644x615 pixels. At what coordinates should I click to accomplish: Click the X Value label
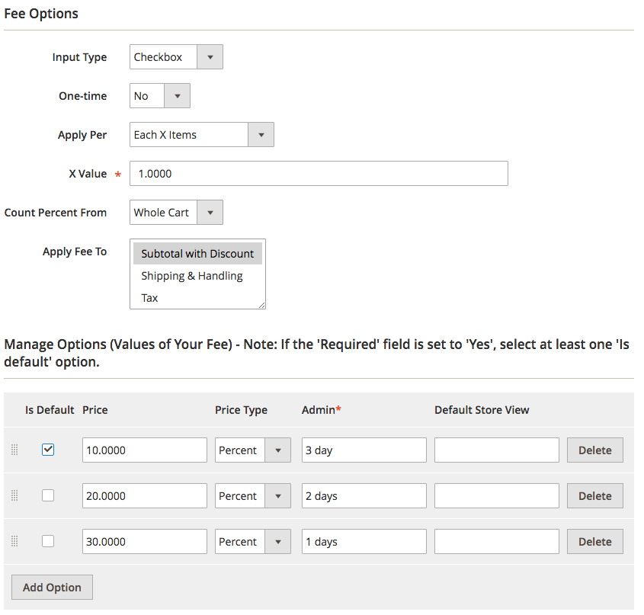pos(88,173)
